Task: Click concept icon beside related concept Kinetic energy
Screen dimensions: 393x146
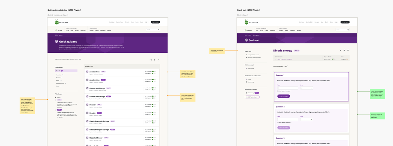Action: coord(246,68)
